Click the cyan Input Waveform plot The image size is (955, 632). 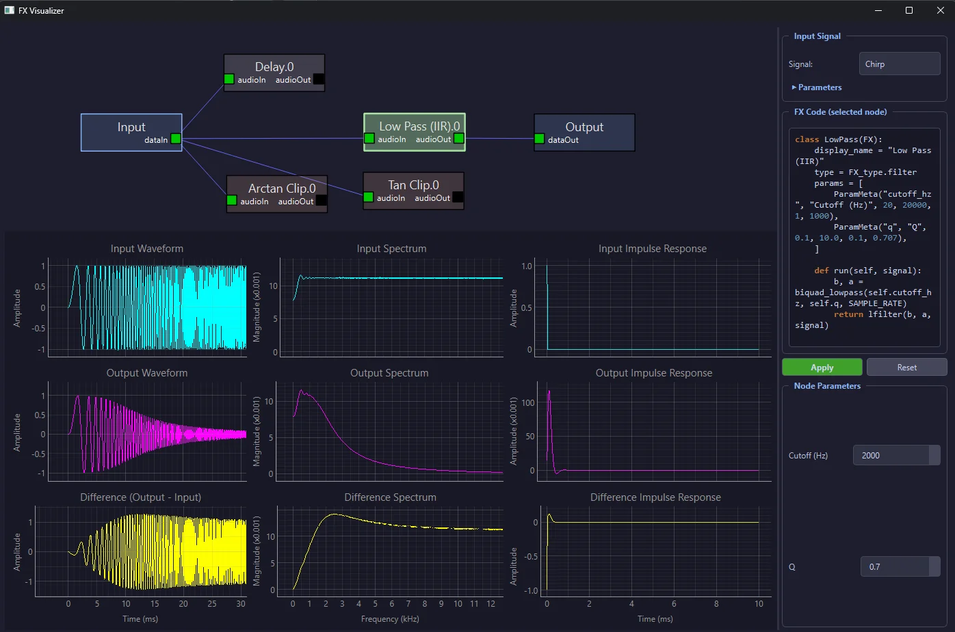(x=147, y=307)
